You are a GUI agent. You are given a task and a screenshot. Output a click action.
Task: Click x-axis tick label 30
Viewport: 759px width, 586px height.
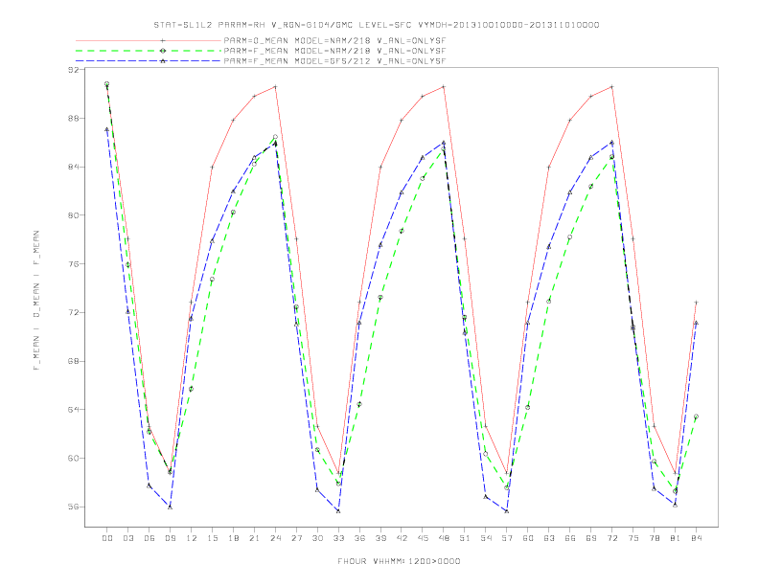[317, 538]
